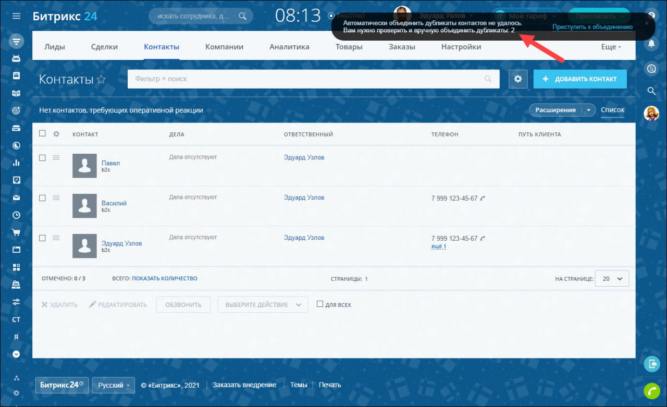The width and height of the screenshot is (667, 407).
Task: Open the gear settings button beside filter
Action: pyautogui.click(x=518, y=79)
